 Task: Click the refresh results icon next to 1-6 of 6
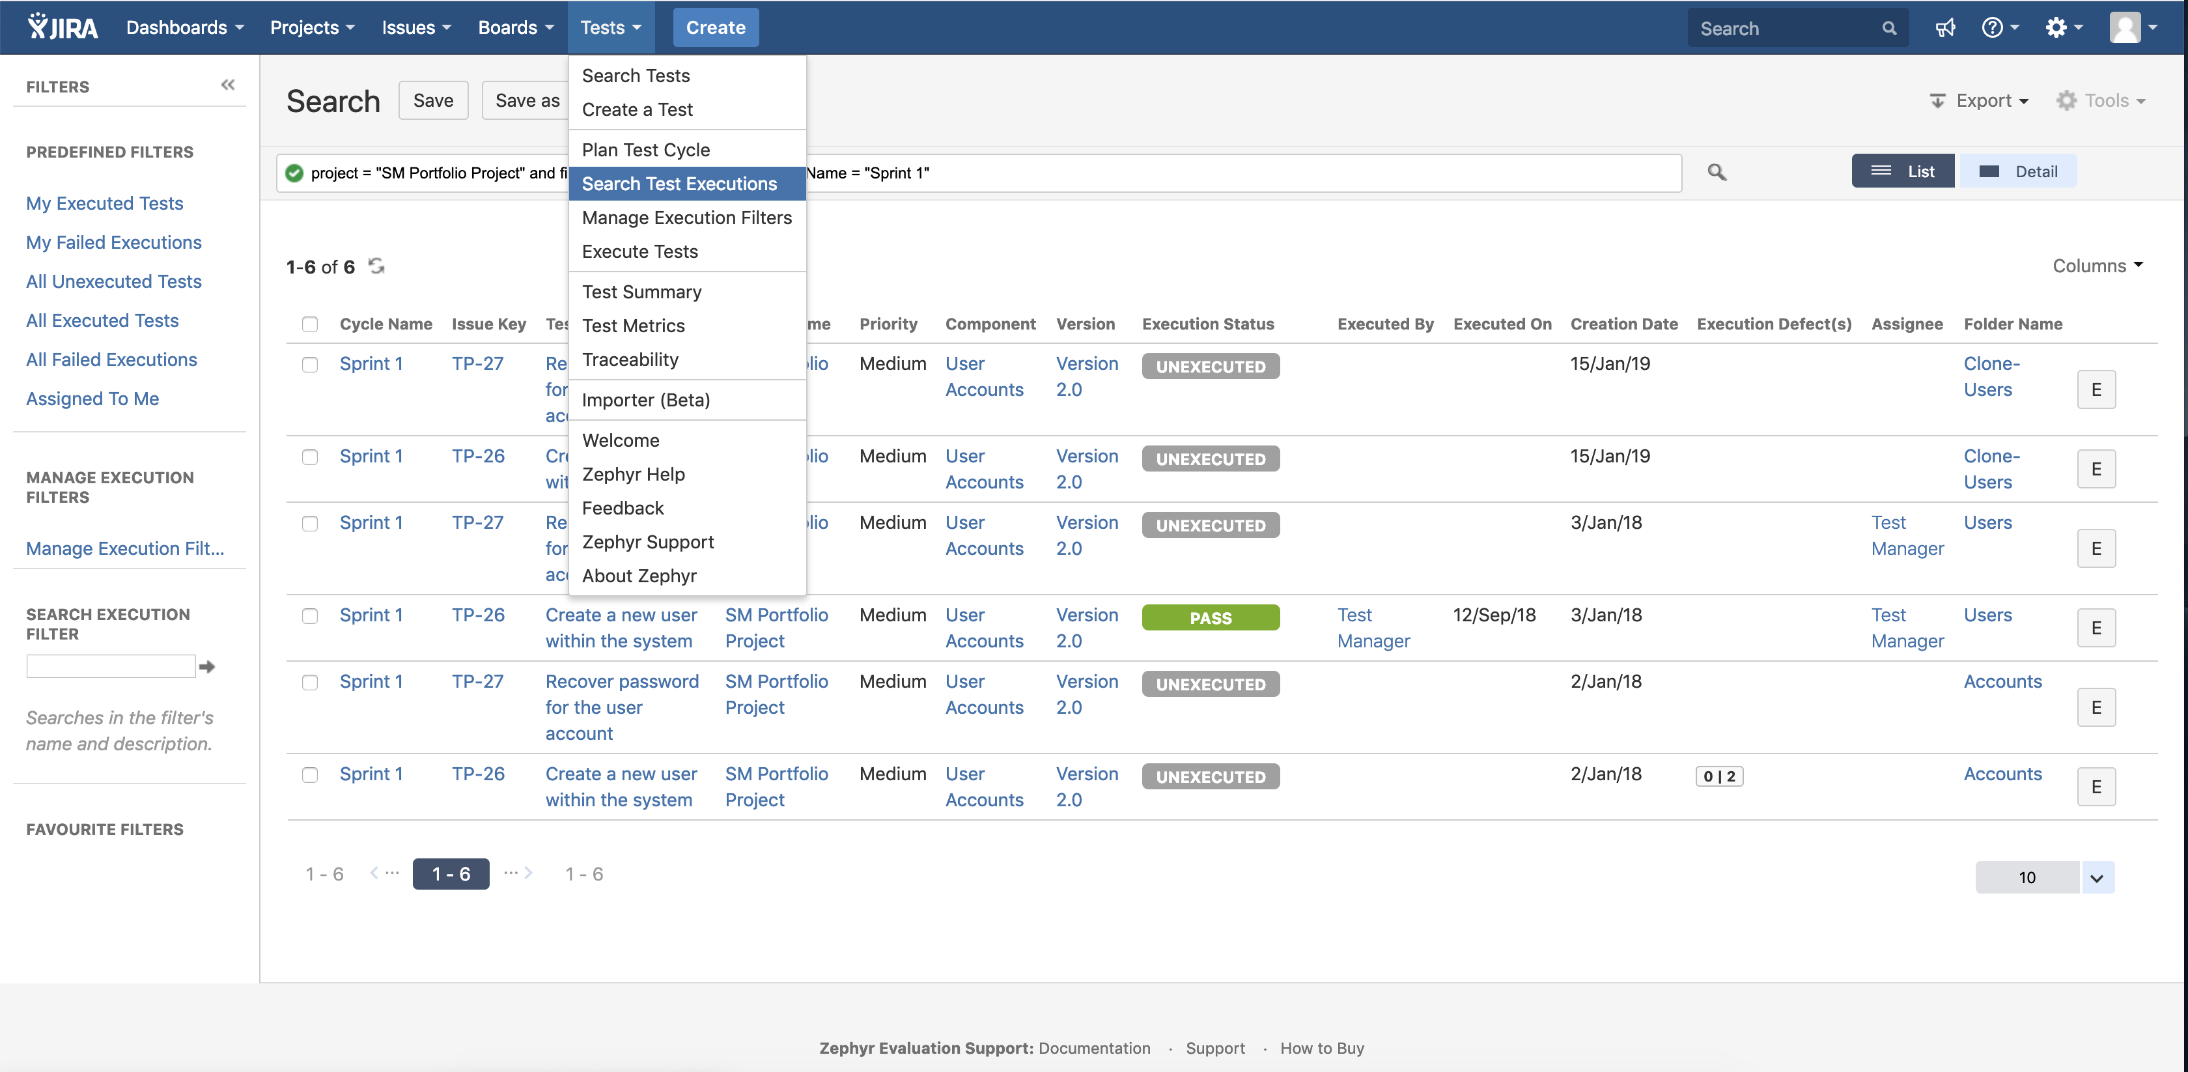coord(376,266)
